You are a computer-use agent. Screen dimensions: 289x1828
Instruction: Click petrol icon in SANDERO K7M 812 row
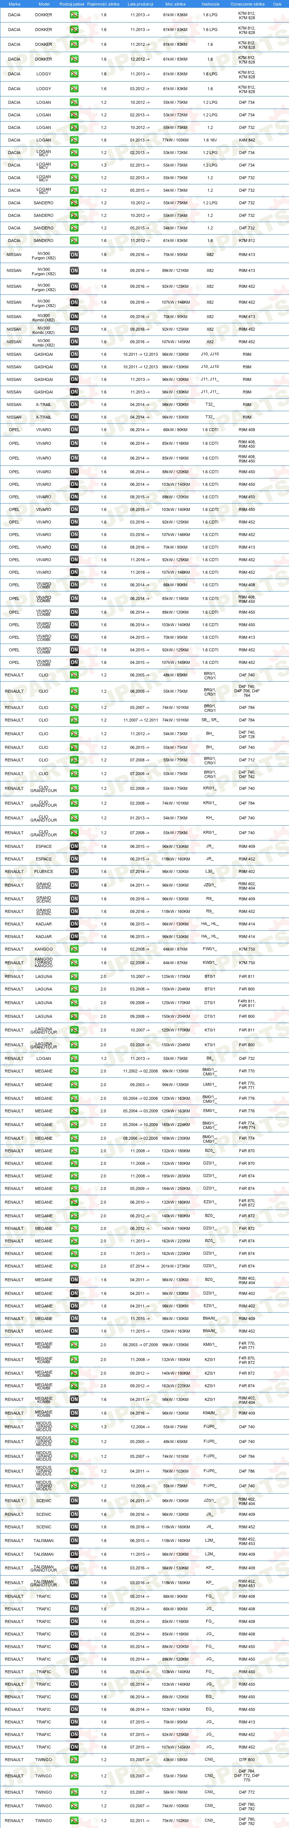pyautogui.click(x=74, y=241)
